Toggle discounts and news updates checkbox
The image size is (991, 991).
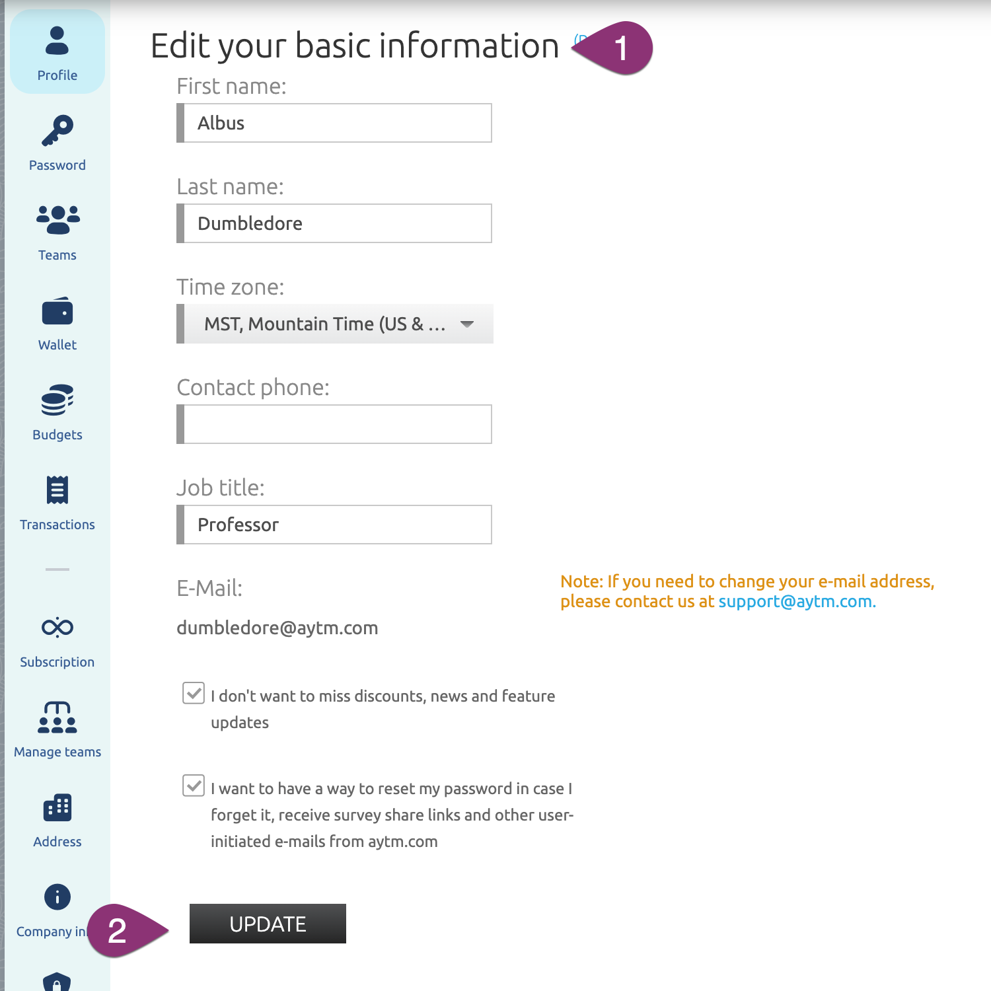[194, 694]
